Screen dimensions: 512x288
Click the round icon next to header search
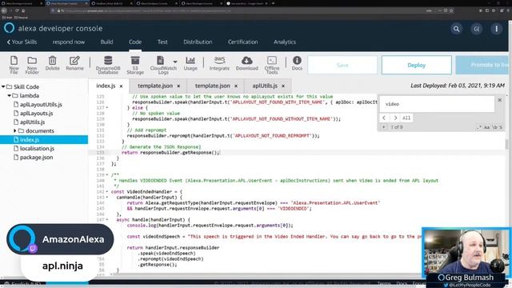(477, 29)
